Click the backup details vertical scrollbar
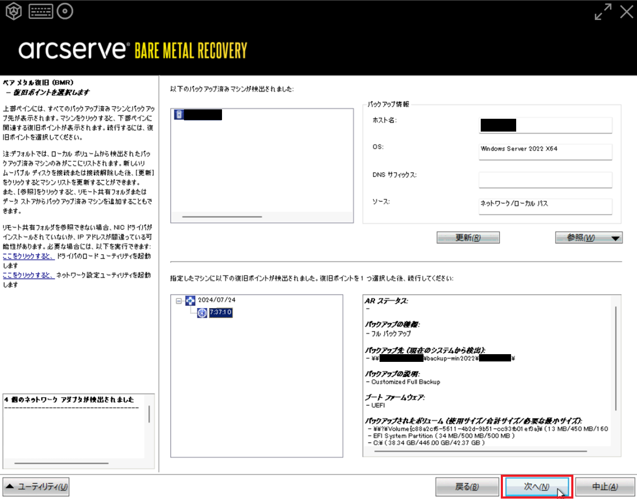 click(616, 358)
